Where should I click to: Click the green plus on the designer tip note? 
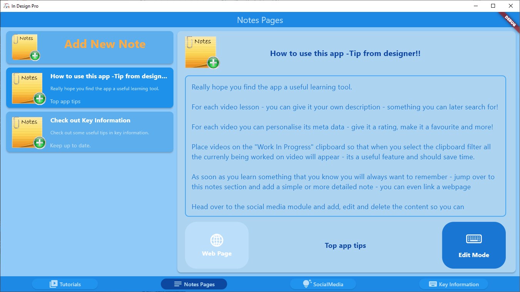(40, 99)
